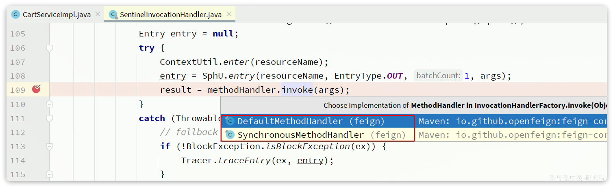This screenshot has height=188, width=613.
Task: Click the fold end marker on line 110
Action: tap(50, 104)
